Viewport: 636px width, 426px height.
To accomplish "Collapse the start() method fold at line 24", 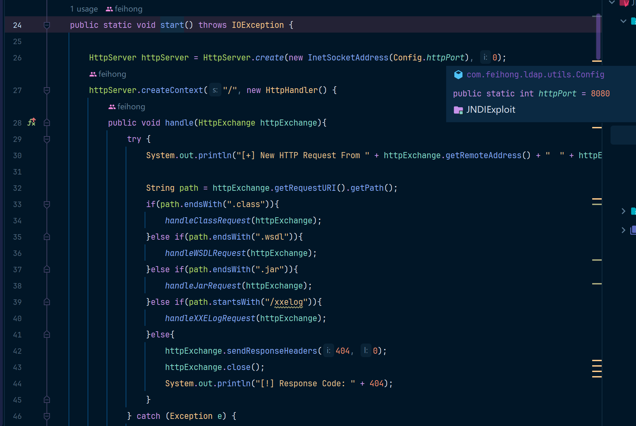I will click(47, 25).
